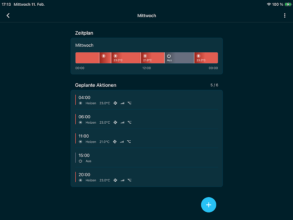Click the power icon on the grey timeline segment

(169, 56)
